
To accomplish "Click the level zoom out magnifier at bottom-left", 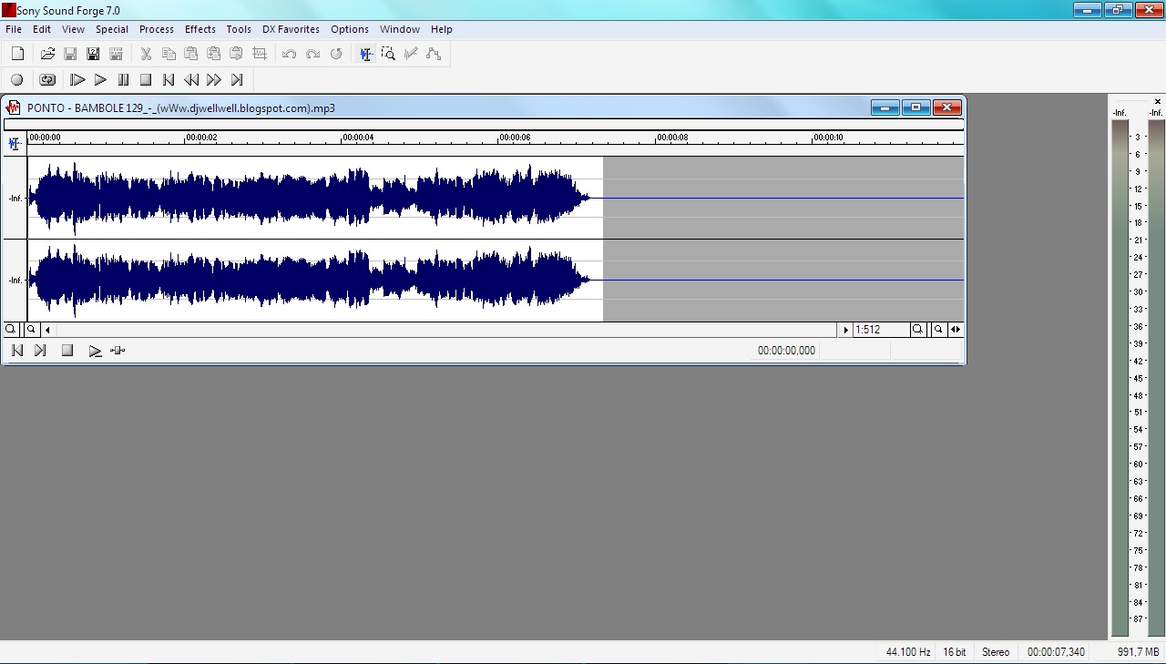I will click(31, 330).
